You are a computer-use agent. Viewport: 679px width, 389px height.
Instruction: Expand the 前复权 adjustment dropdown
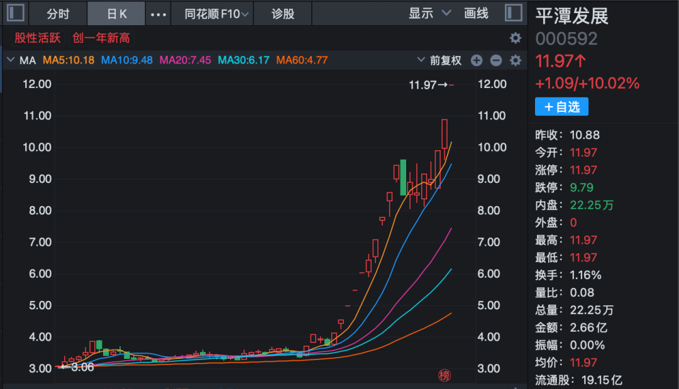pyautogui.click(x=439, y=60)
